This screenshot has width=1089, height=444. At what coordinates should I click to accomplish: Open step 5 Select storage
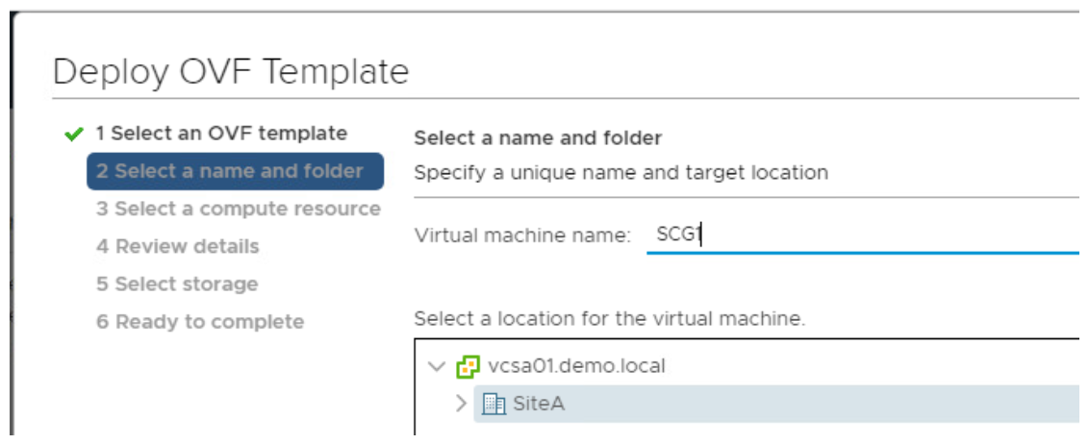click(176, 284)
